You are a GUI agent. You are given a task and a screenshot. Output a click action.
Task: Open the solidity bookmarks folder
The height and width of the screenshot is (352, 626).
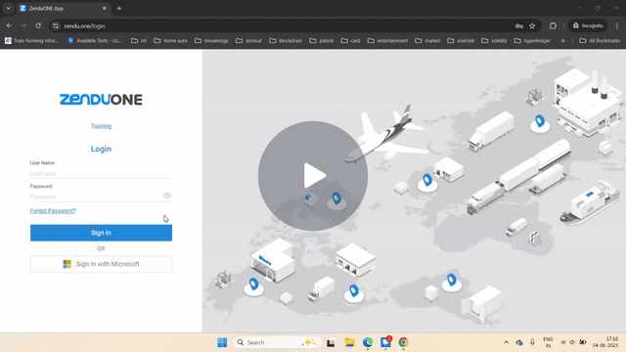(494, 41)
